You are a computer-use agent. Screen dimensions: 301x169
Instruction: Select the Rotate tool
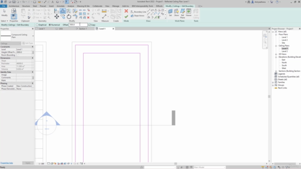[69, 17]
